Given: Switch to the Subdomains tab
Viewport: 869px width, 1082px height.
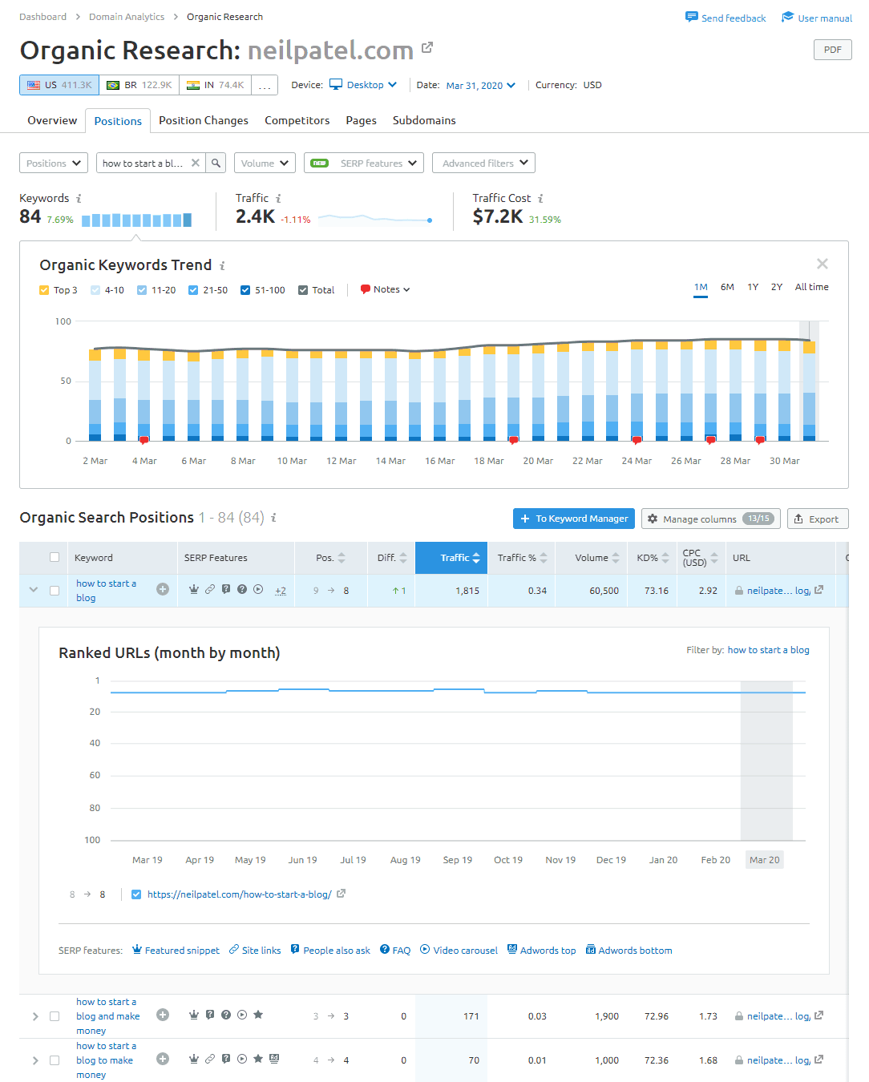Looking at the screenshot, I should pyautogui.click(x=424, y=120).
